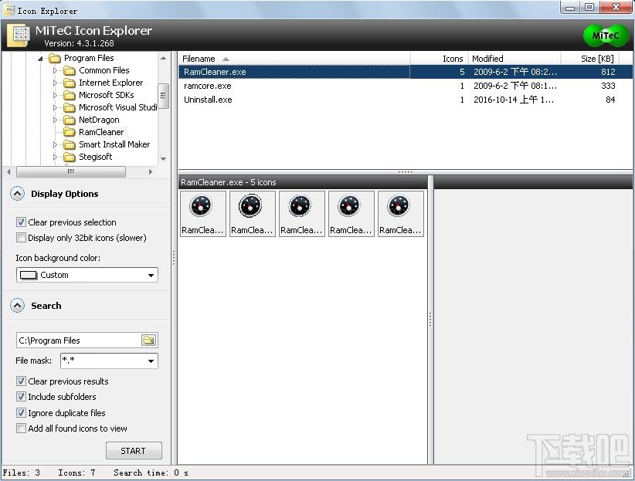635x481 pixels.
Task: Toggle Clear previous selection checkbox
Action: [21, 222]
